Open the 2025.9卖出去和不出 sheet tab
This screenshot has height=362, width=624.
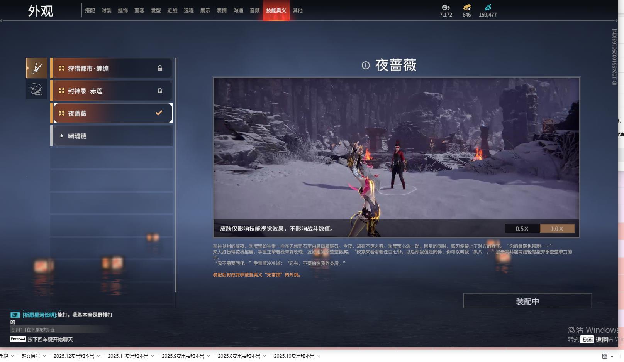tap(183, 356)
